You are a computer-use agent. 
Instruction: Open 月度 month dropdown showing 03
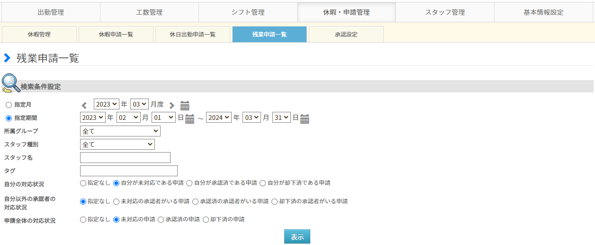click(140, 104)
